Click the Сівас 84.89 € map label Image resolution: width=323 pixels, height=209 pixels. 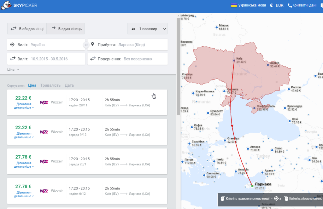tap(279, 150)
